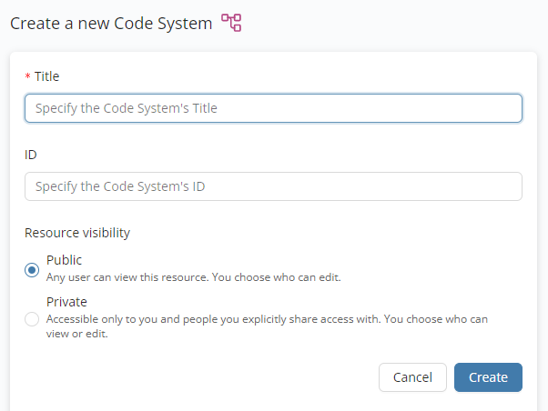
Task: Click into the Code System ID field
Action: (273, 186)
